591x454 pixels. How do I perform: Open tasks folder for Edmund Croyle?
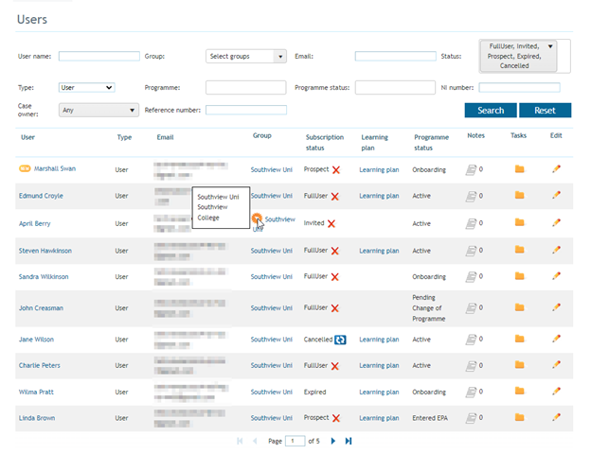(519, 195)
